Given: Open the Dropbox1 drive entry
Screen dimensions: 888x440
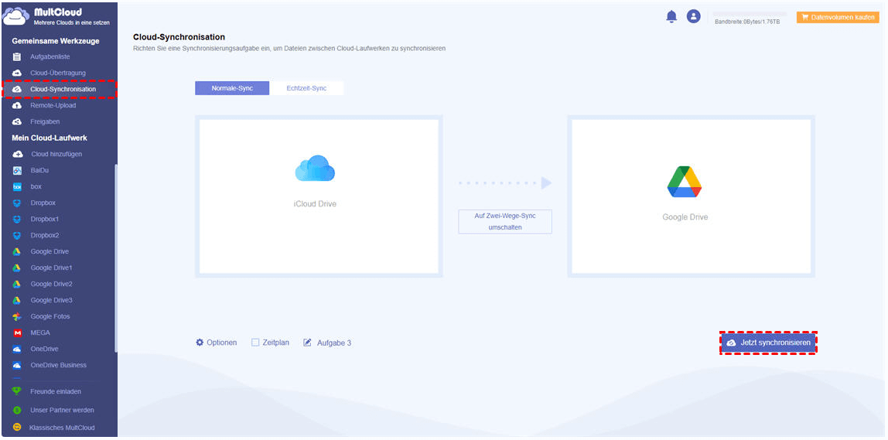Looking at the screenshot, I should click(45, 219).
